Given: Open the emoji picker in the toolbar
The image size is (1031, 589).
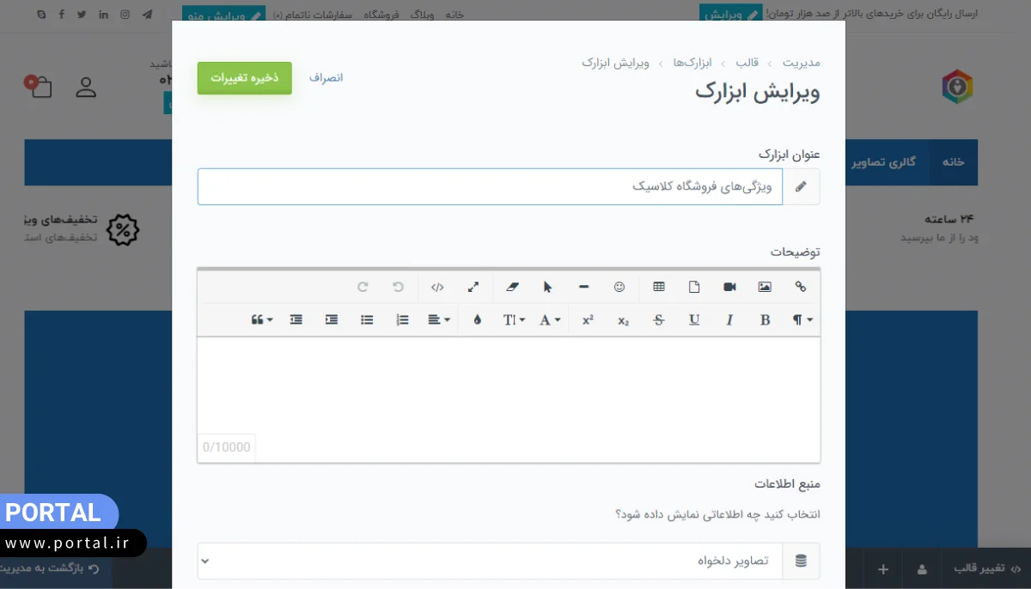Looking at the screenshot, I should 619,286.
